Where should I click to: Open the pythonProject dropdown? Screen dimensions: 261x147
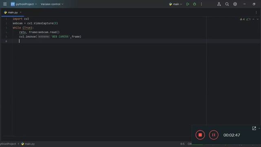pos(26,4)
